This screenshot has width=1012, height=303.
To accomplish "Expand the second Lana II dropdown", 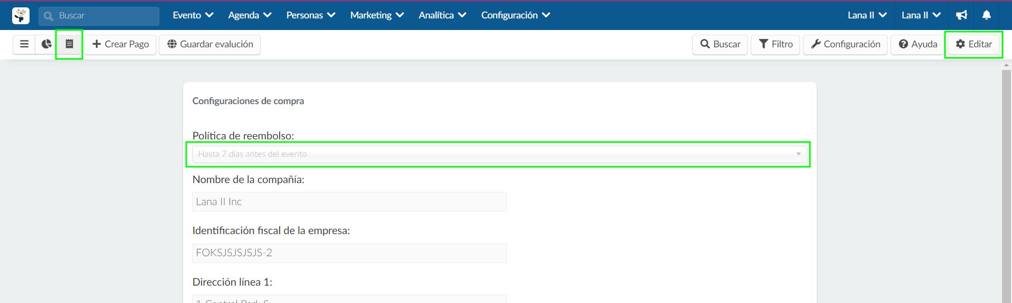I will [921, 15].
